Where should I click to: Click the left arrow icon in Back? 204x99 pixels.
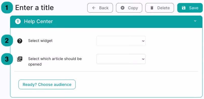point(94,8)
